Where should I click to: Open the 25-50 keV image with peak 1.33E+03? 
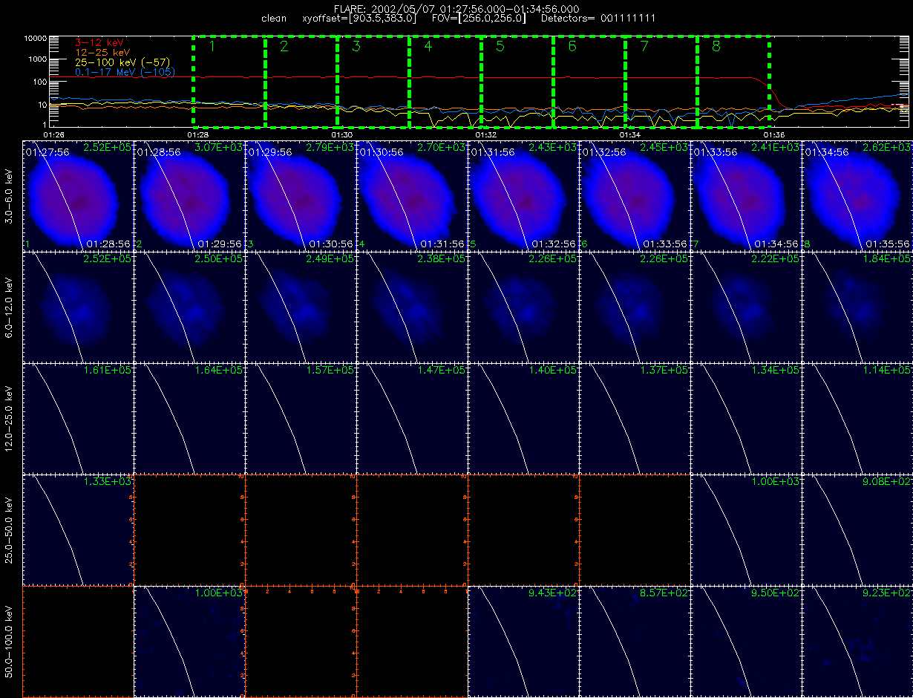[78, 529]
